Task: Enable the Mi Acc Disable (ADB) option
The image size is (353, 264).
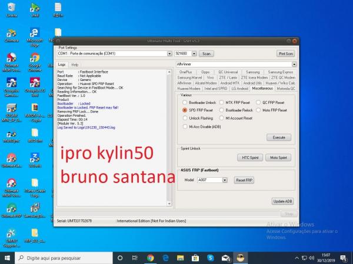Action: (184, 126)
